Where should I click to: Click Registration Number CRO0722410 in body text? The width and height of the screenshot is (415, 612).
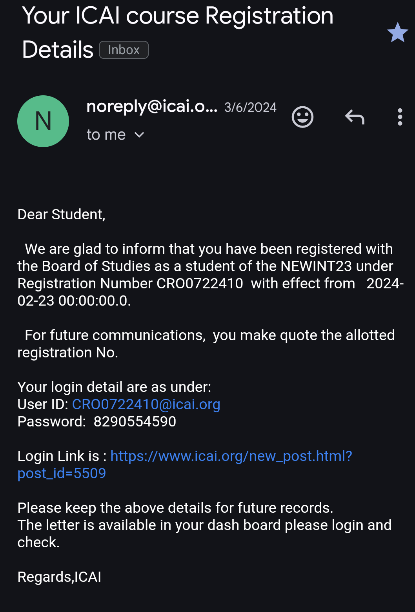click(200, 284)
